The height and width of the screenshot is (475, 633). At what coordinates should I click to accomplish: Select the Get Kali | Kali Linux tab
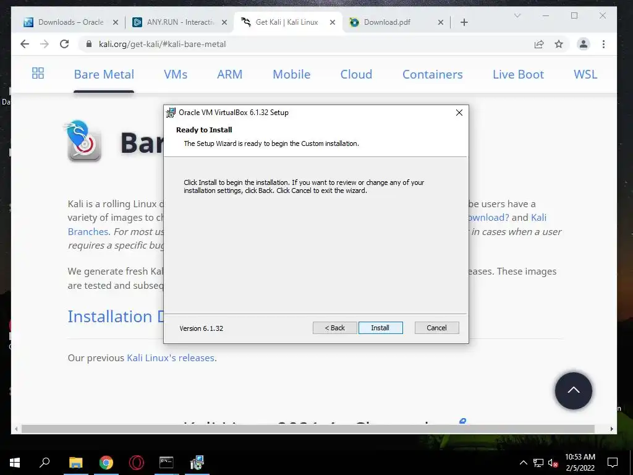click(287, 22)
